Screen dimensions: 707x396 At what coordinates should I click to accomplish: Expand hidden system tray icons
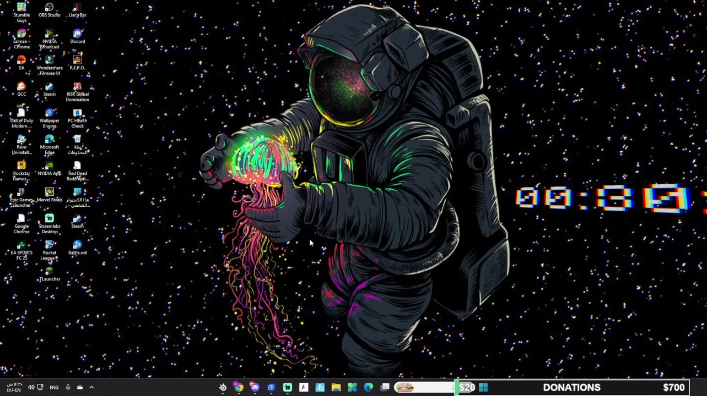(91, 387)
